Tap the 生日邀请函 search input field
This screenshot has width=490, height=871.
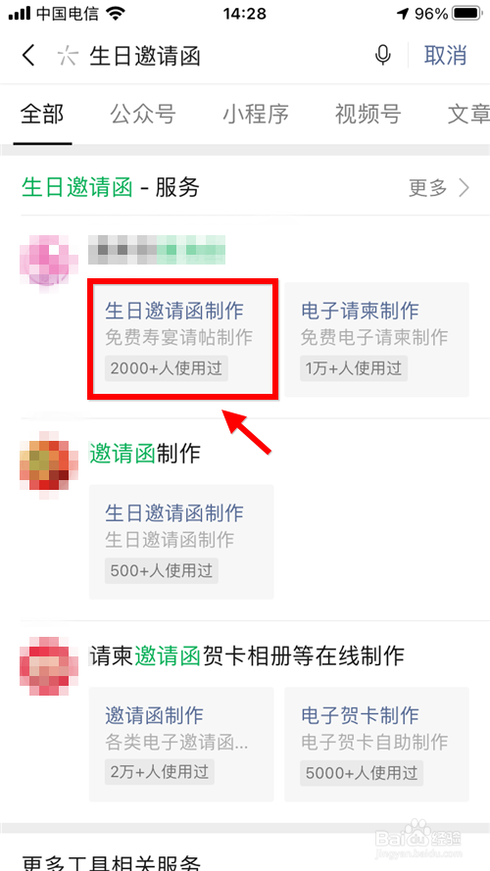222,56
